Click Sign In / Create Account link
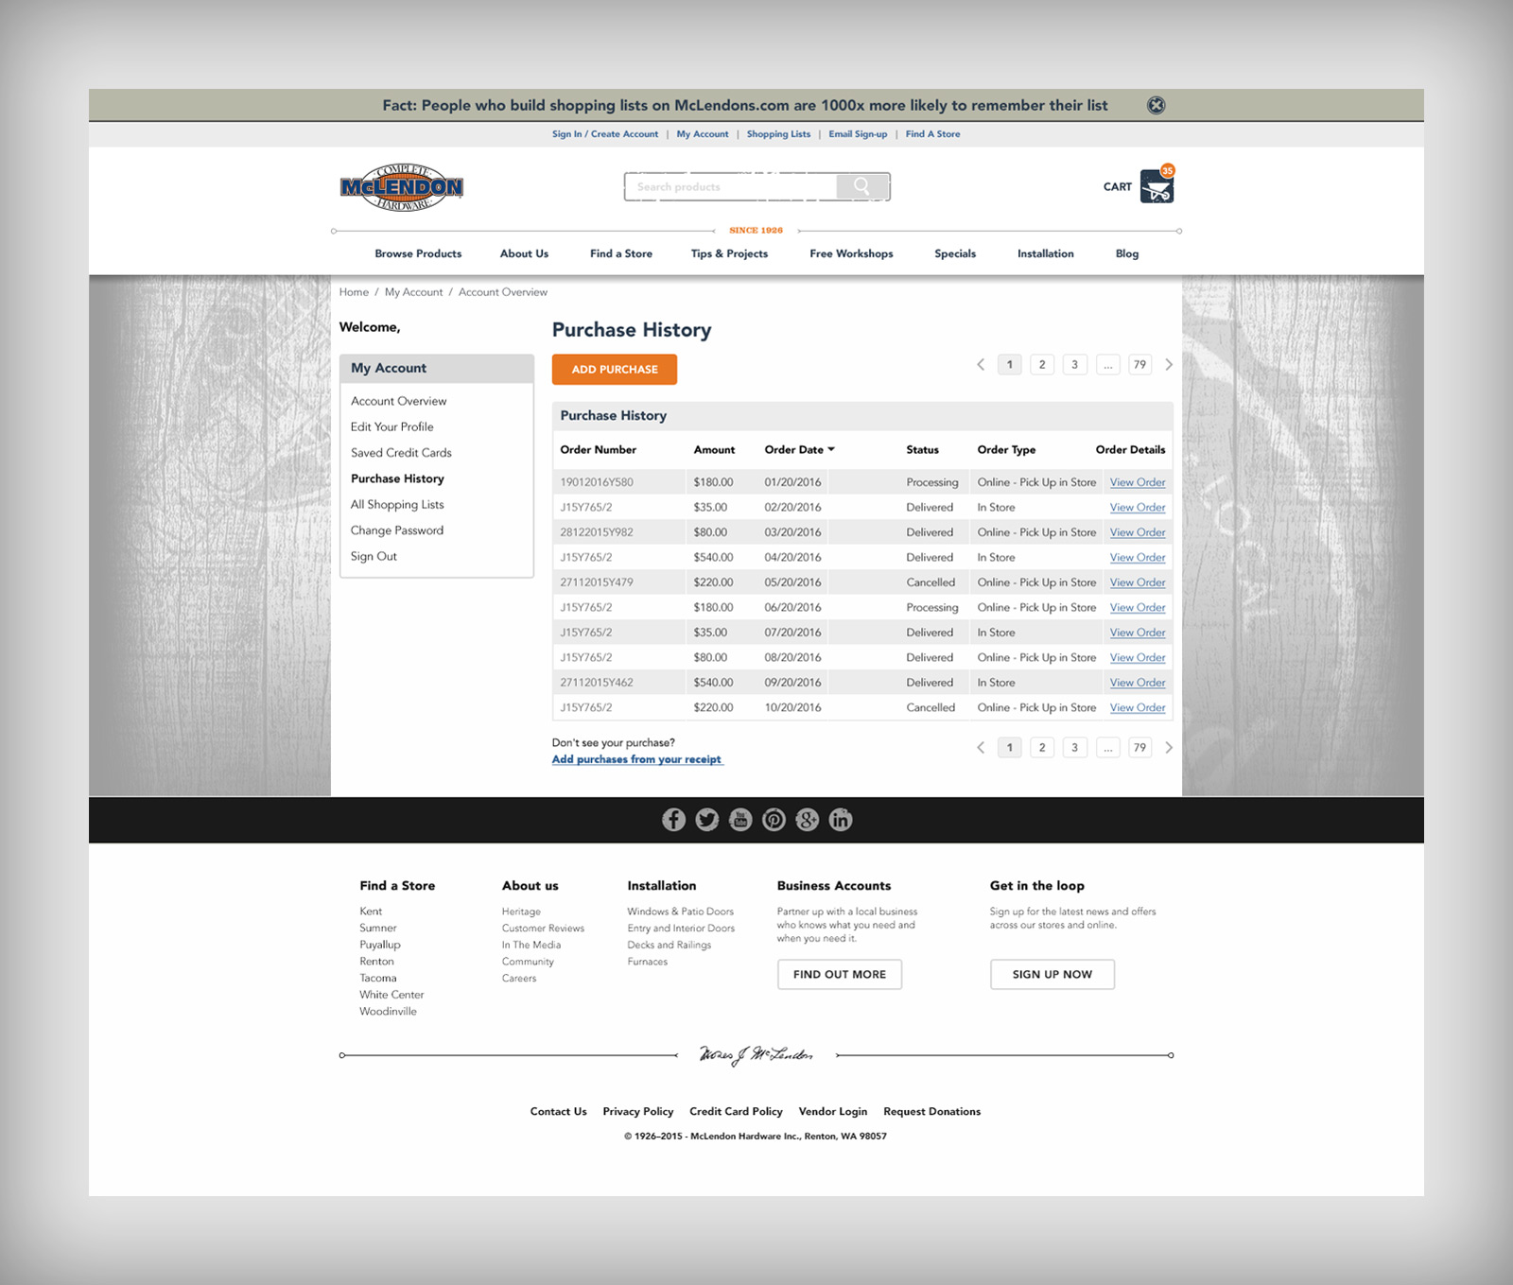Image resolution: width=1513 pixels, height=1285 pixels. coord(605,134)
